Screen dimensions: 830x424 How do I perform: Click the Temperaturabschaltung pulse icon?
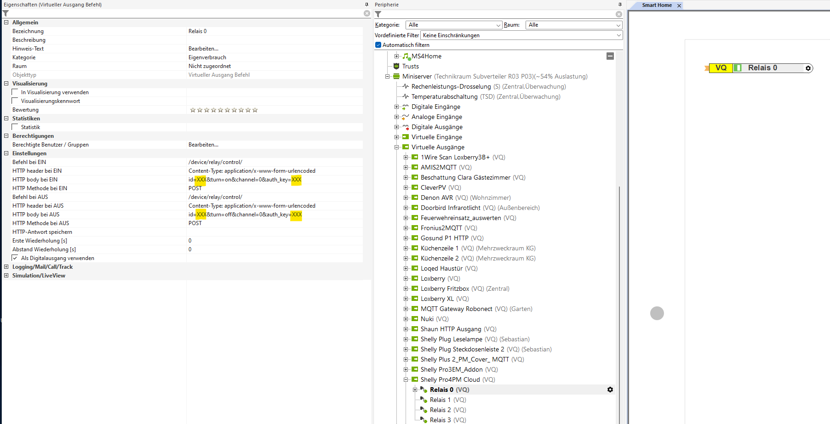click(406, 96)
